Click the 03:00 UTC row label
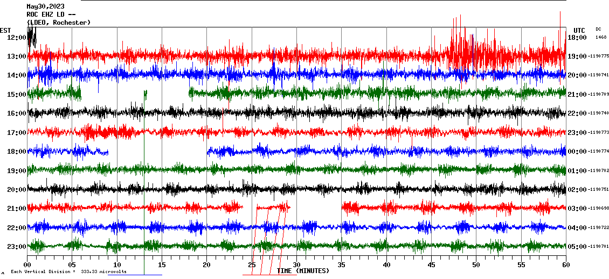The width and height of the screenshot is (609, 279). (x=577, y=209)
